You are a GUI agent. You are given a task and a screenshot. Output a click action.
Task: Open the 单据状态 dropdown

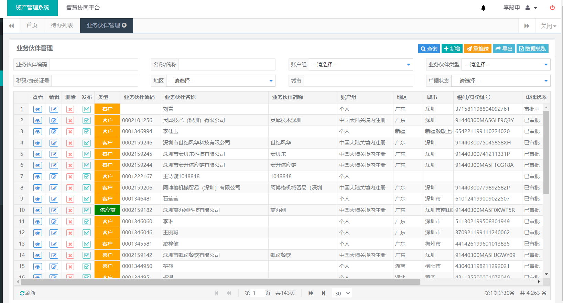(500, 80)
